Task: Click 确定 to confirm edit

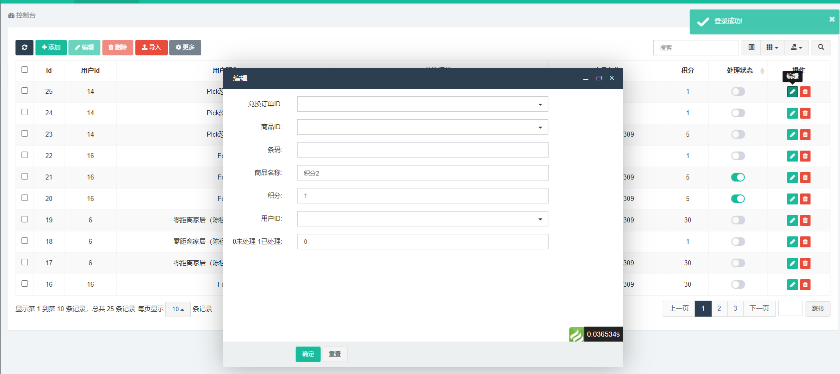Action: coord(308,354)
